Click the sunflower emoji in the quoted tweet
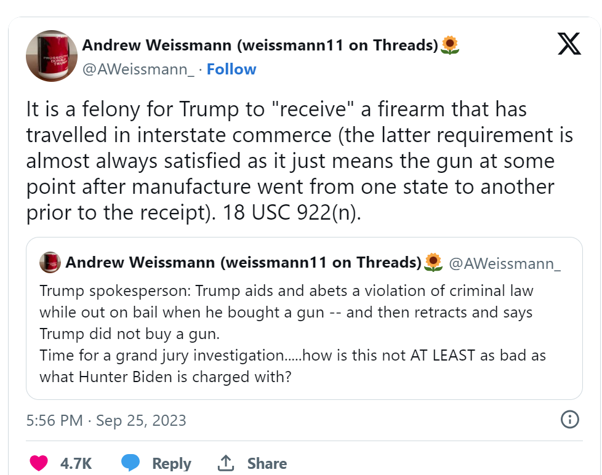 point(434,263)
